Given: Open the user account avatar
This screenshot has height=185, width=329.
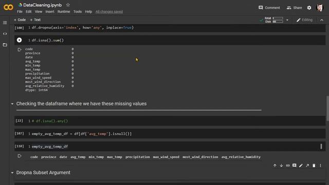Looking at the screenshot, I should 320,8.
